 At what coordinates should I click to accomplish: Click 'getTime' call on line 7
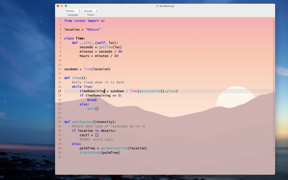click(x=105, y=47)
